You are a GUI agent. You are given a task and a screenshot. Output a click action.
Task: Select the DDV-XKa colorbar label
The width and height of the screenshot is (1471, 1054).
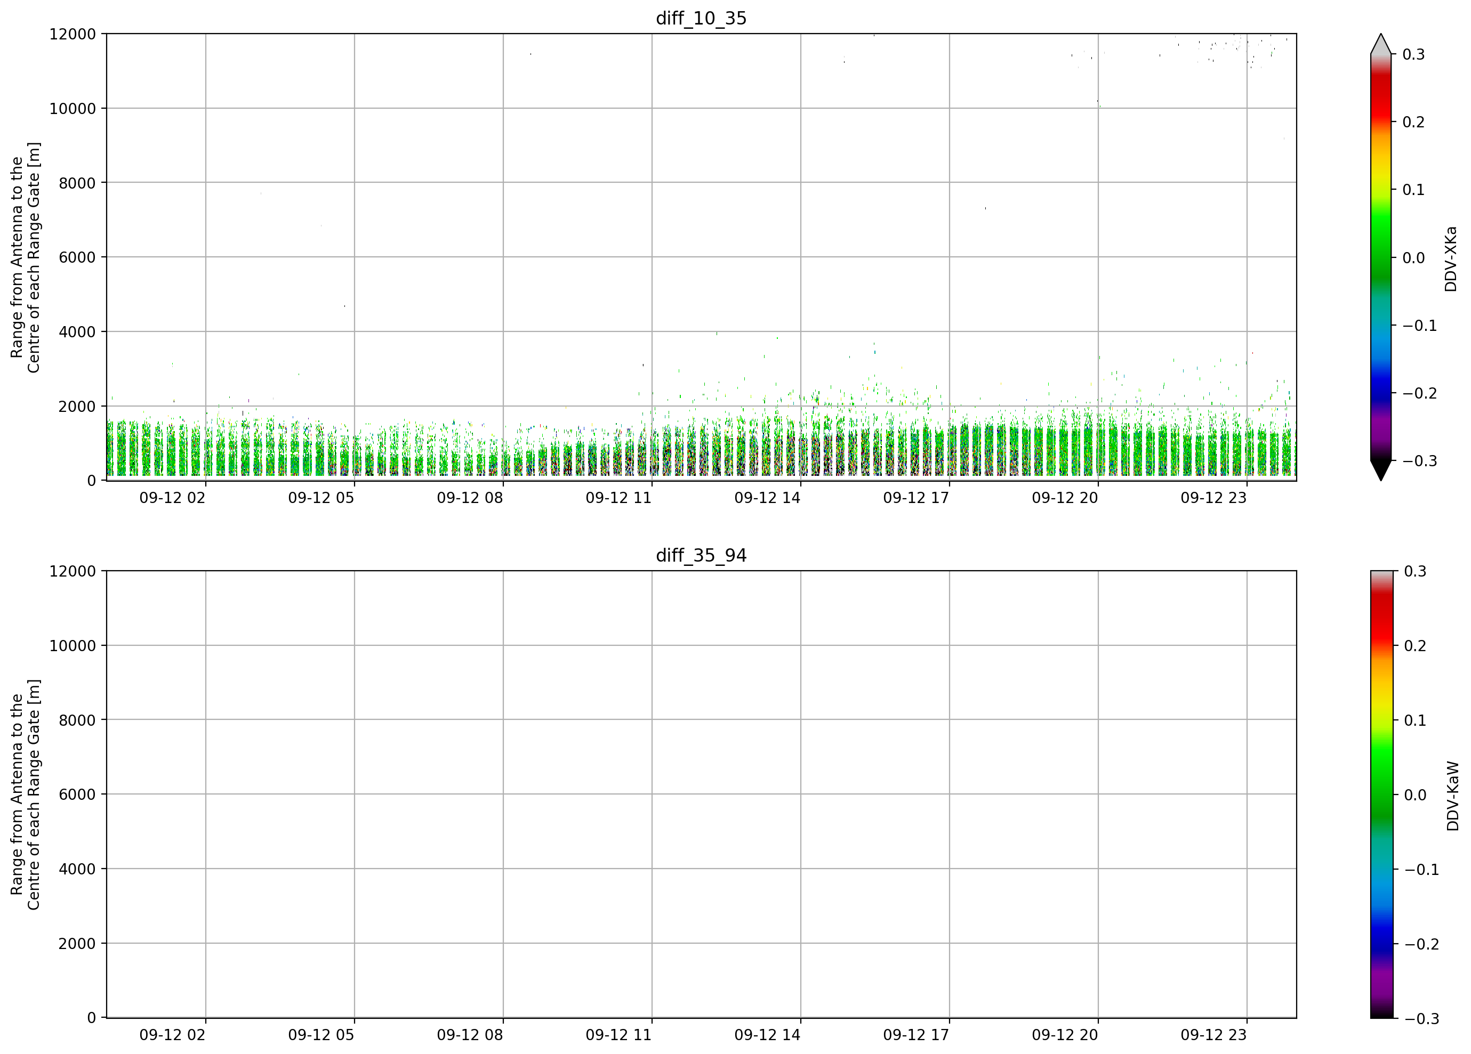coord(1451,260)
